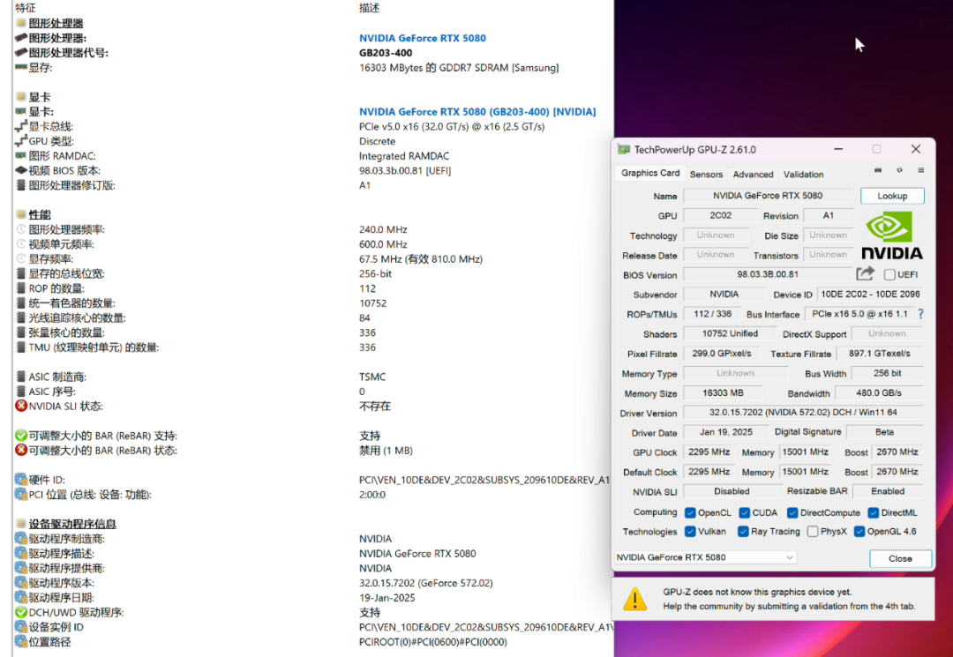953x657 pixels.
Task: Click the bus icon beside 显卡总线
Action: click(x=20, y=126)
